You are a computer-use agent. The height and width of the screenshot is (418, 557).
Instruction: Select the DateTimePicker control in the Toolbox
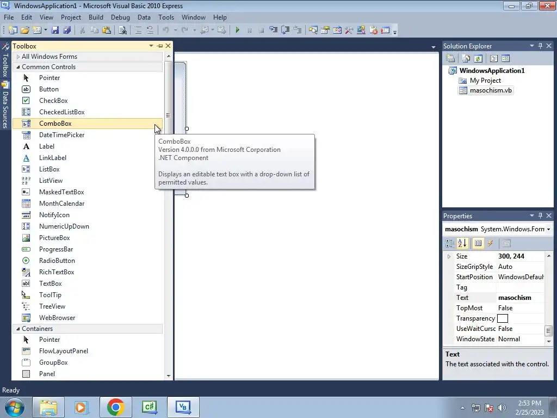tap(88, 135)
